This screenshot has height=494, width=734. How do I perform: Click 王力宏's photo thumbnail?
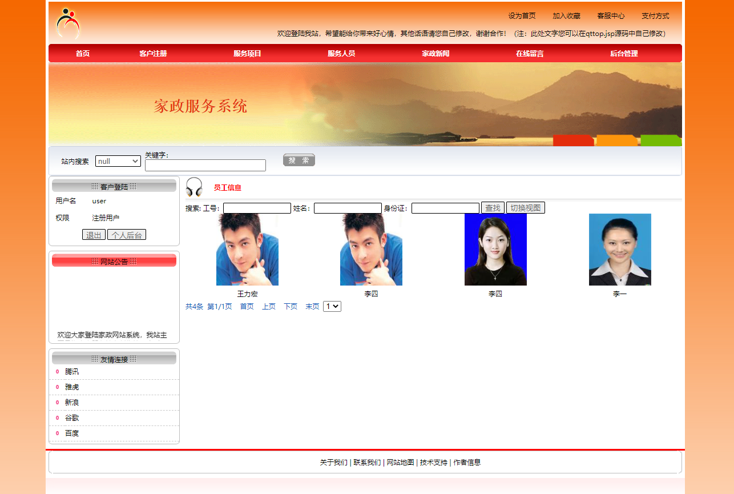click(247, 250)
